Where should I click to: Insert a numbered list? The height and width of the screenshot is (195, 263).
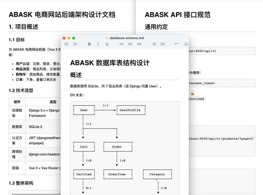(162, 44)
